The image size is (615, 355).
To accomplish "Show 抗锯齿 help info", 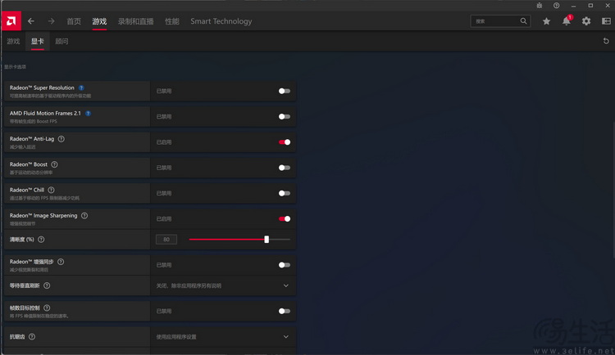I will coord(32,337).
